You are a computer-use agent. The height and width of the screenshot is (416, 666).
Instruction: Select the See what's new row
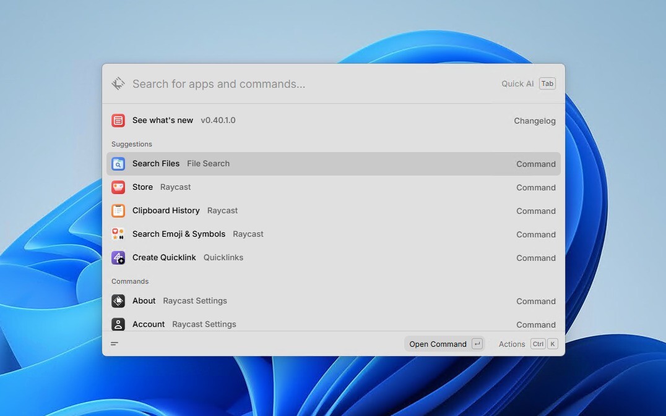click(333, 121)
